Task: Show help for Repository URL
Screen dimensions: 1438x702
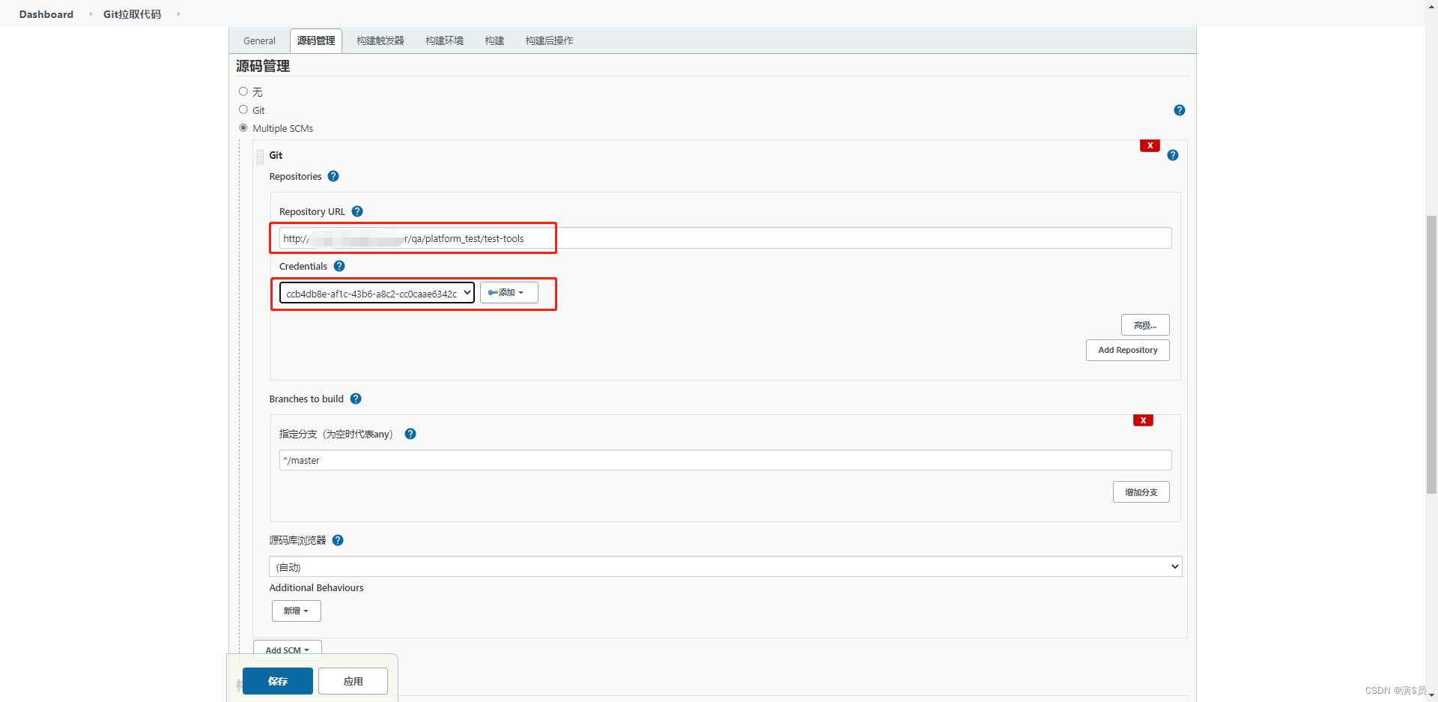Action: [357, 211]
